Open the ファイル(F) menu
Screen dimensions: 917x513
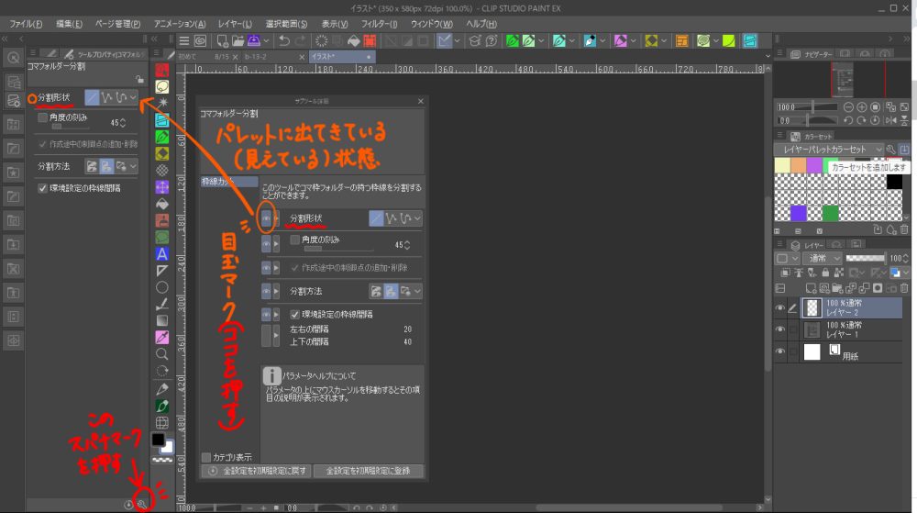pos(26,24)
